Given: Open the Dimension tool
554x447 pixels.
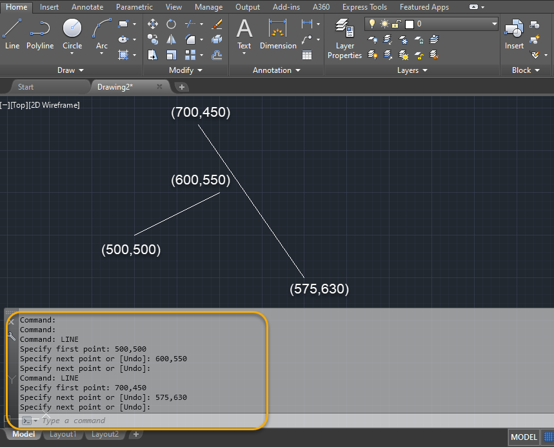Looking at the screenshot, I should click(x=278, y=34).
